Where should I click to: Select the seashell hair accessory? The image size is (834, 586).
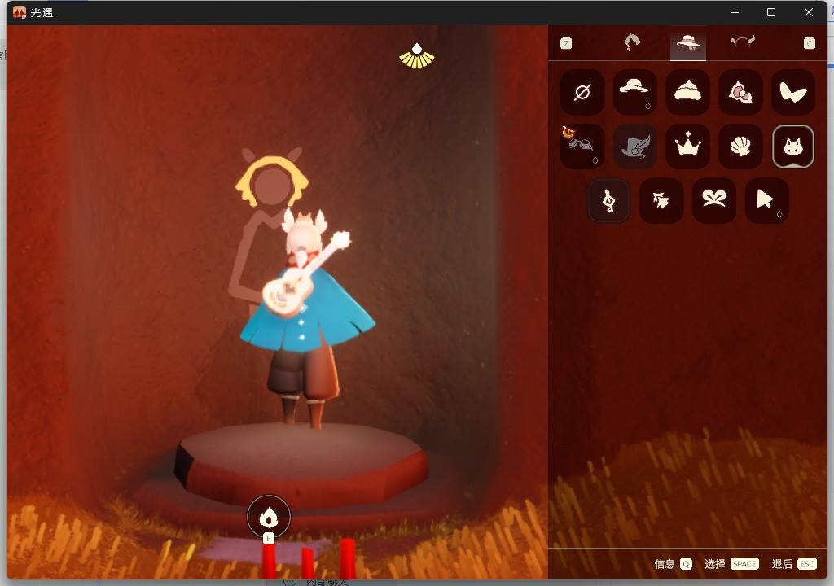click(740, 146)
